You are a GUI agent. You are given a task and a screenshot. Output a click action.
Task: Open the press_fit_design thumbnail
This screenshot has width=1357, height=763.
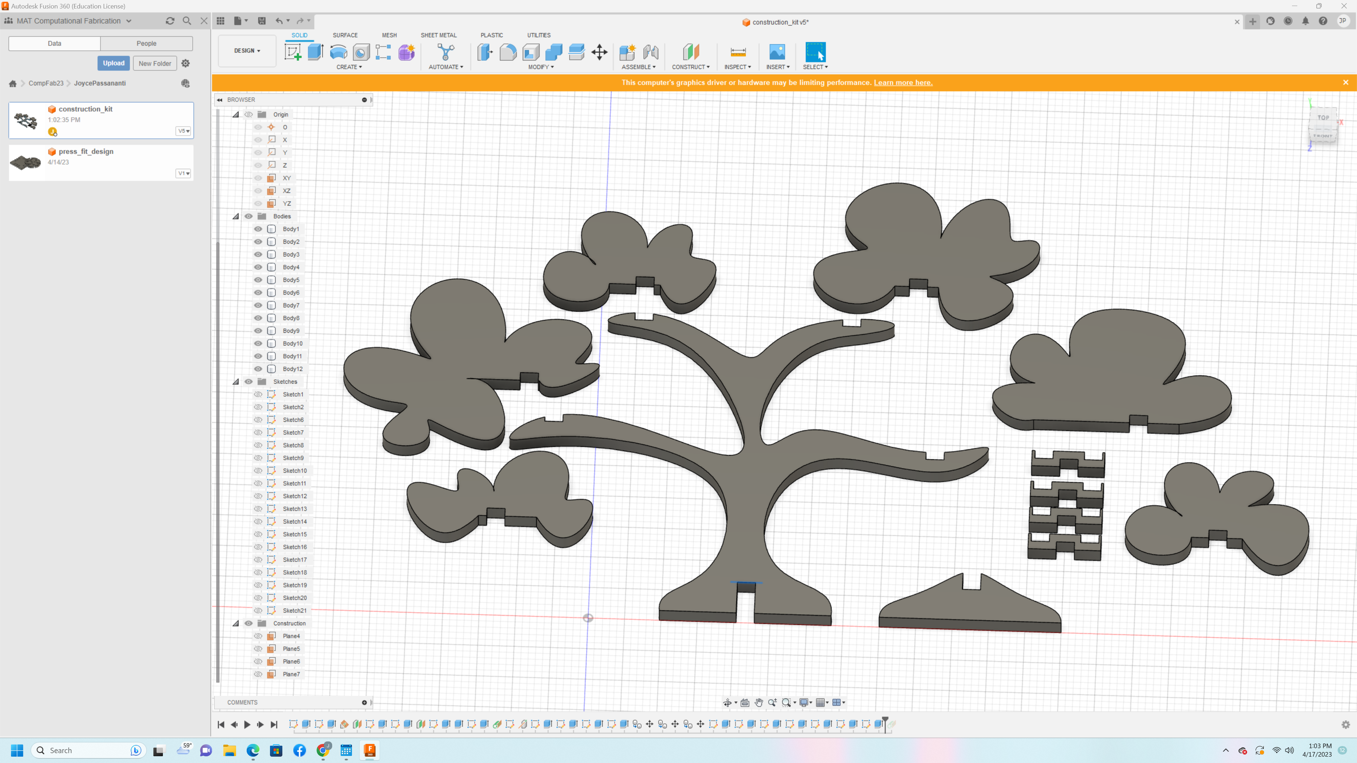click(x=26, y=162)
